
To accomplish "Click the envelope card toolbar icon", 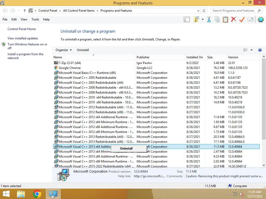I will click(x=250, y=19).
